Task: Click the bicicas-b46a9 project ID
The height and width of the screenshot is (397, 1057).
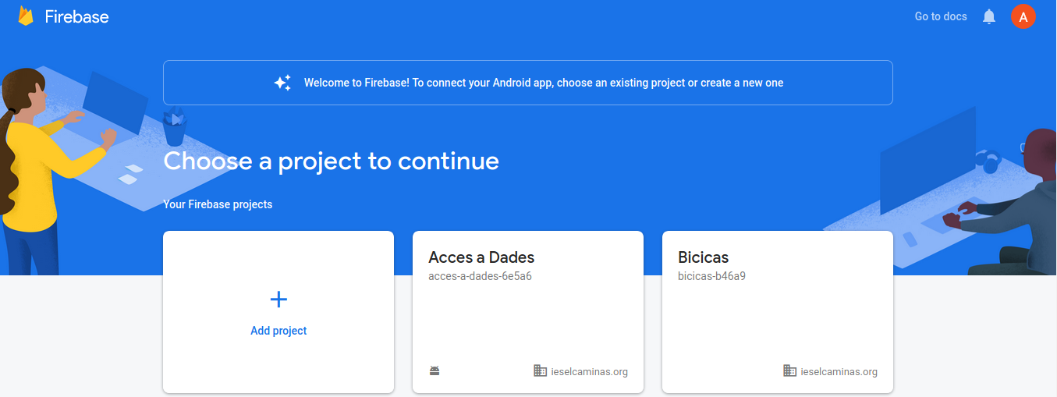Action: (x=711, y=276)
